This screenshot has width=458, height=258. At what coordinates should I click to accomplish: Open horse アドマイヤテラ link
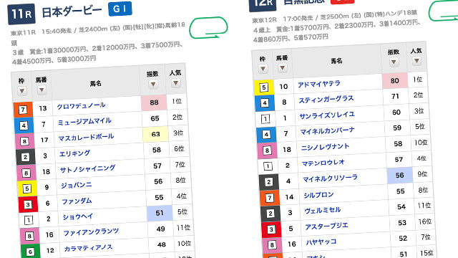(319, 85)
